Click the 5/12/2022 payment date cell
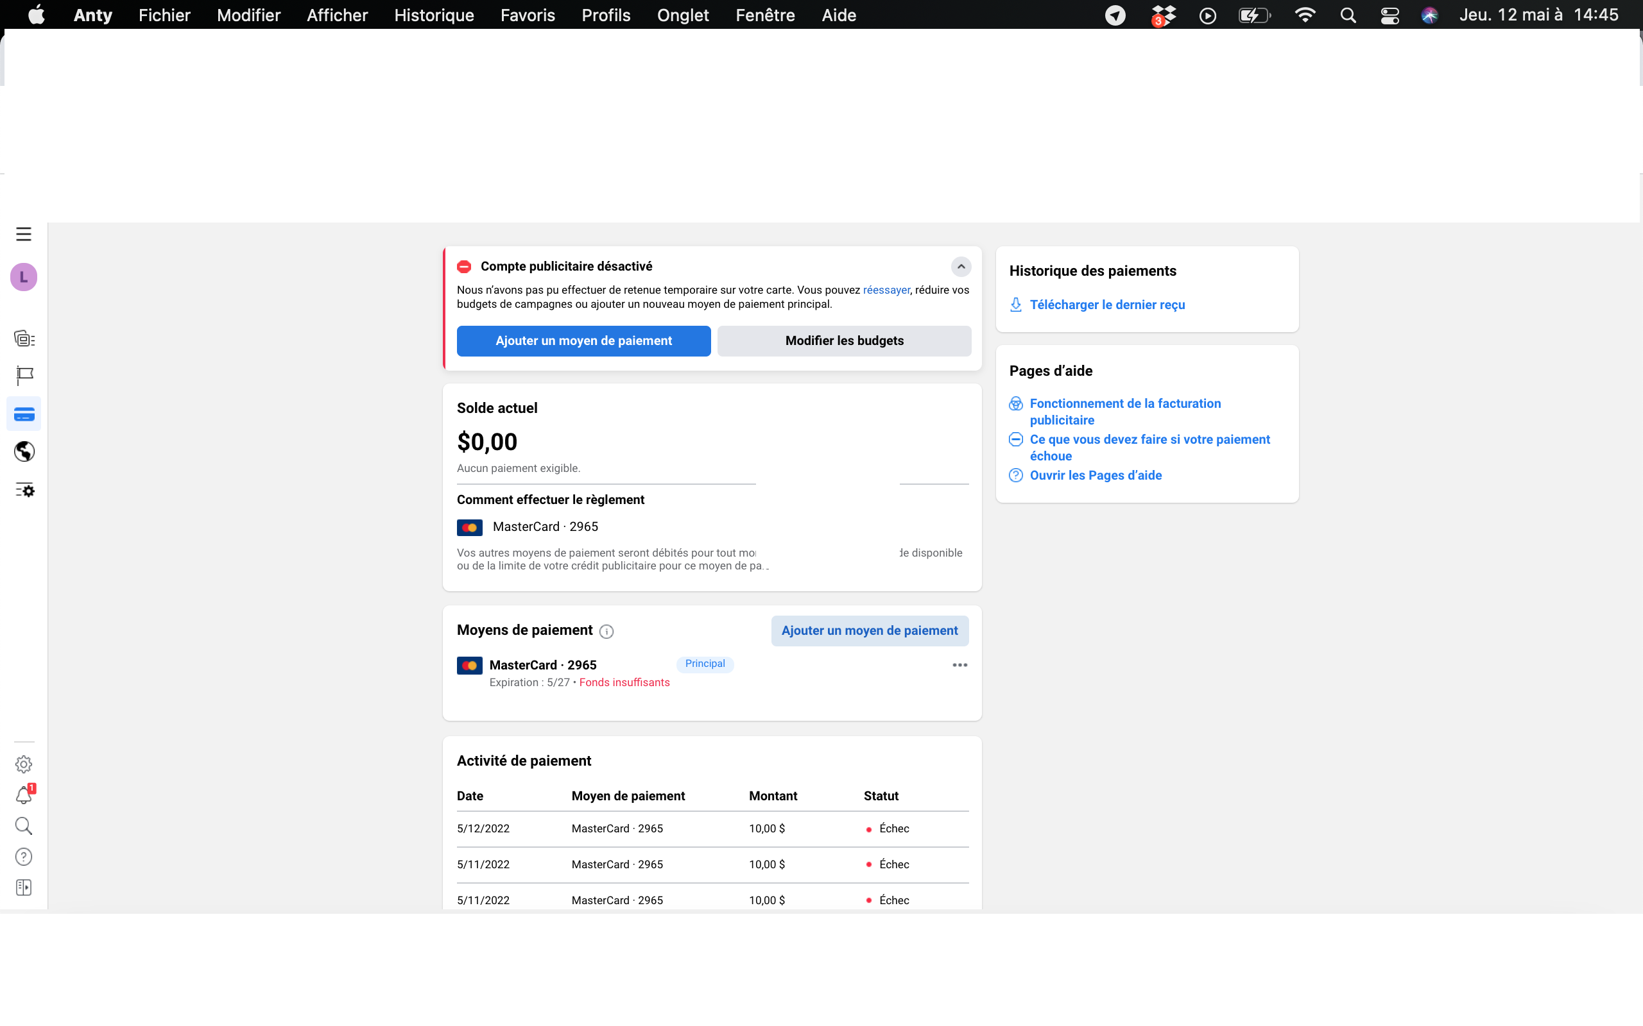Viewport: 1643px width, 1026px height. coord(483,828)
